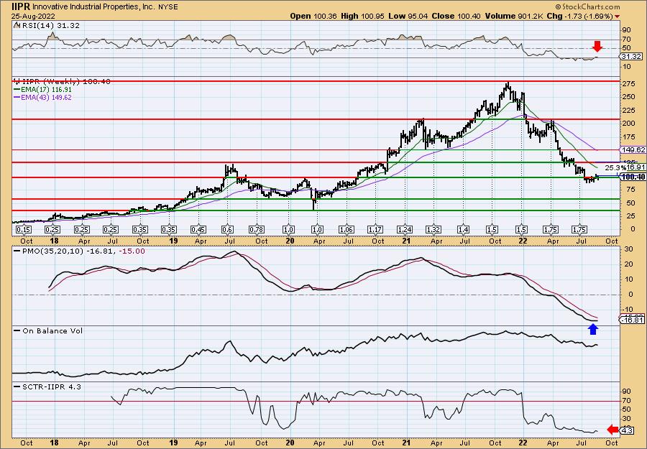The image size is (647, 449).
Task: Click the 1.32 dividend marker box
Action: point(434,230)
